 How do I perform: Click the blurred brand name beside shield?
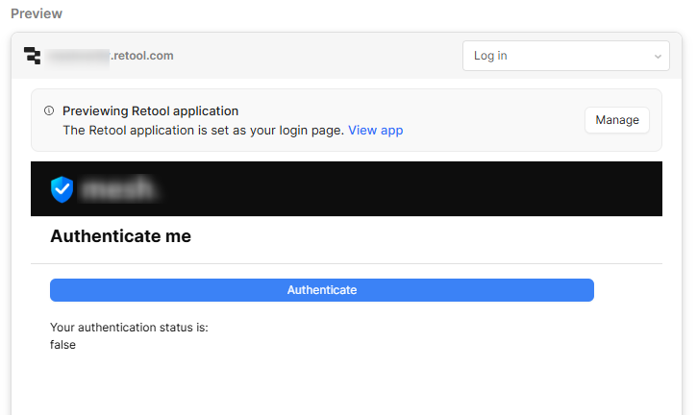[x=119, y=189]
